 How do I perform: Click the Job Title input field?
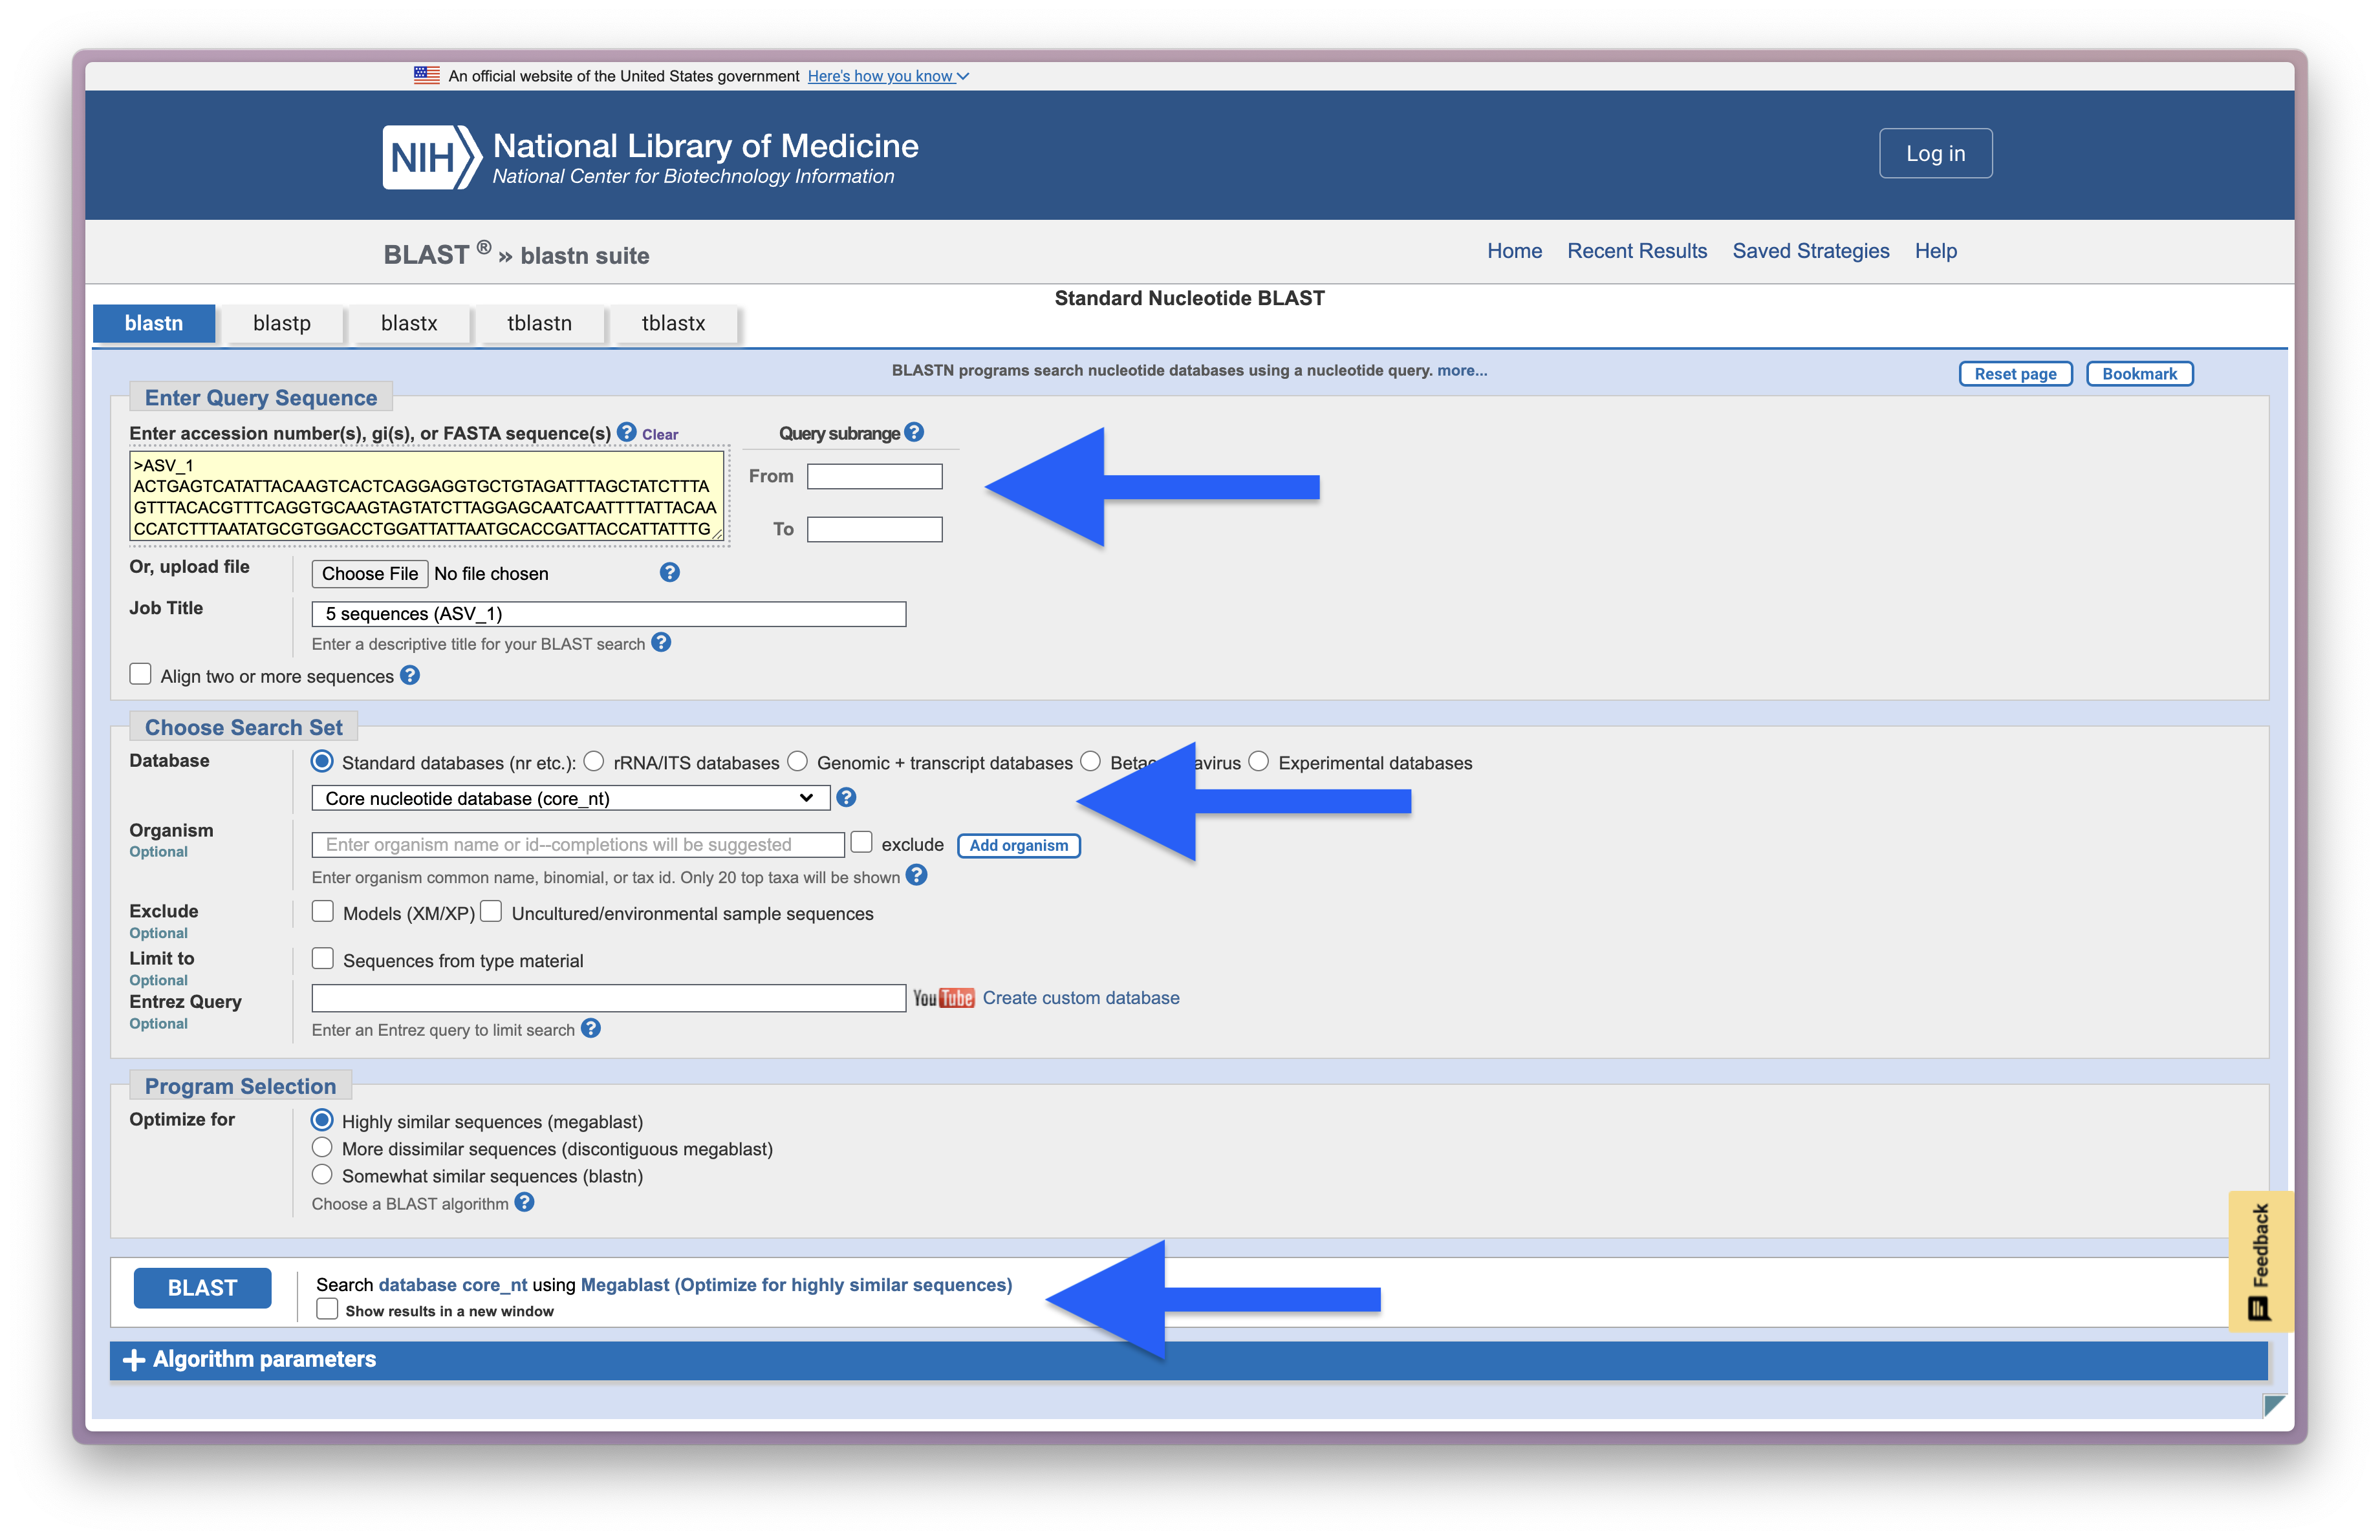pos(609,614)
